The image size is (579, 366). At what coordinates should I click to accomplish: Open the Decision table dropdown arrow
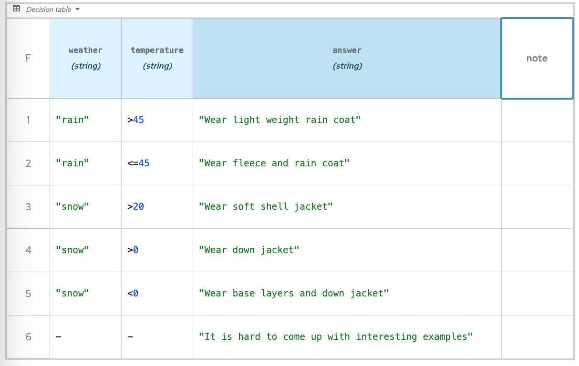(78, 10)
